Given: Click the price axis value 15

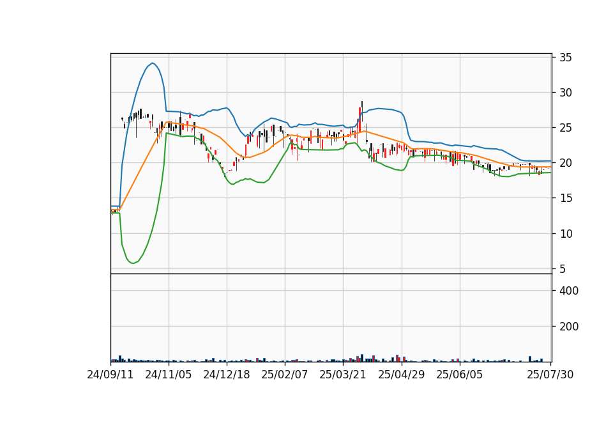Looking at the screenshot, I should 566,198.
